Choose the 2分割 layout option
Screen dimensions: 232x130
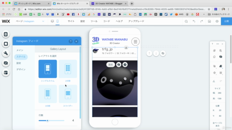68,69
